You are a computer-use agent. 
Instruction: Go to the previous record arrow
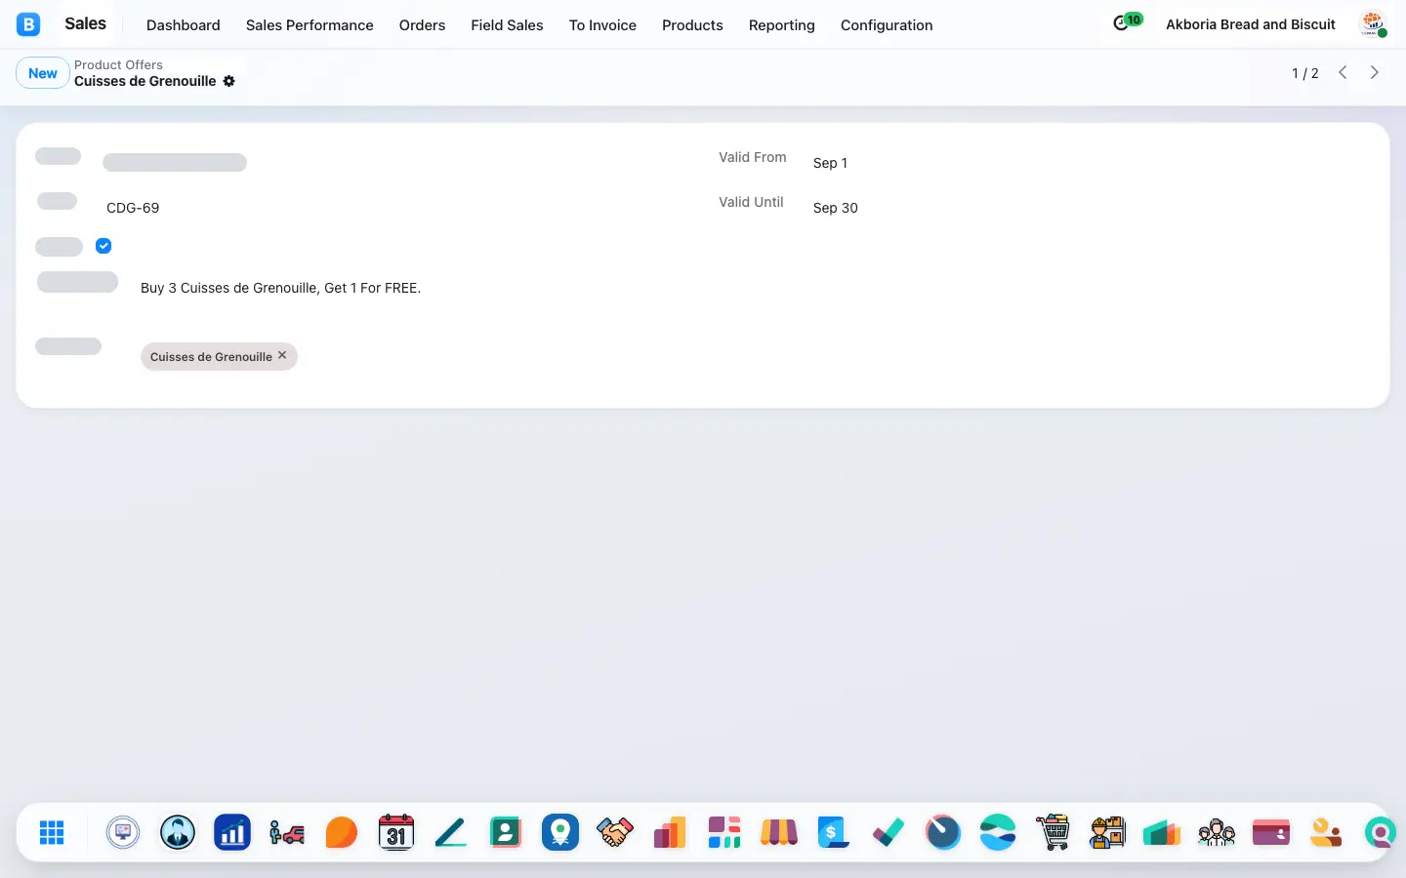pos(1344,72)
